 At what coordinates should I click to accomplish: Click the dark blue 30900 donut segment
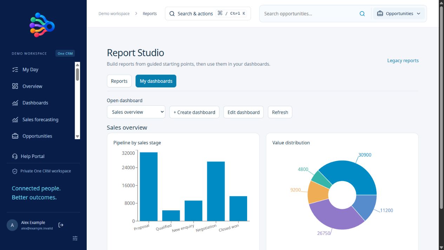353,173
